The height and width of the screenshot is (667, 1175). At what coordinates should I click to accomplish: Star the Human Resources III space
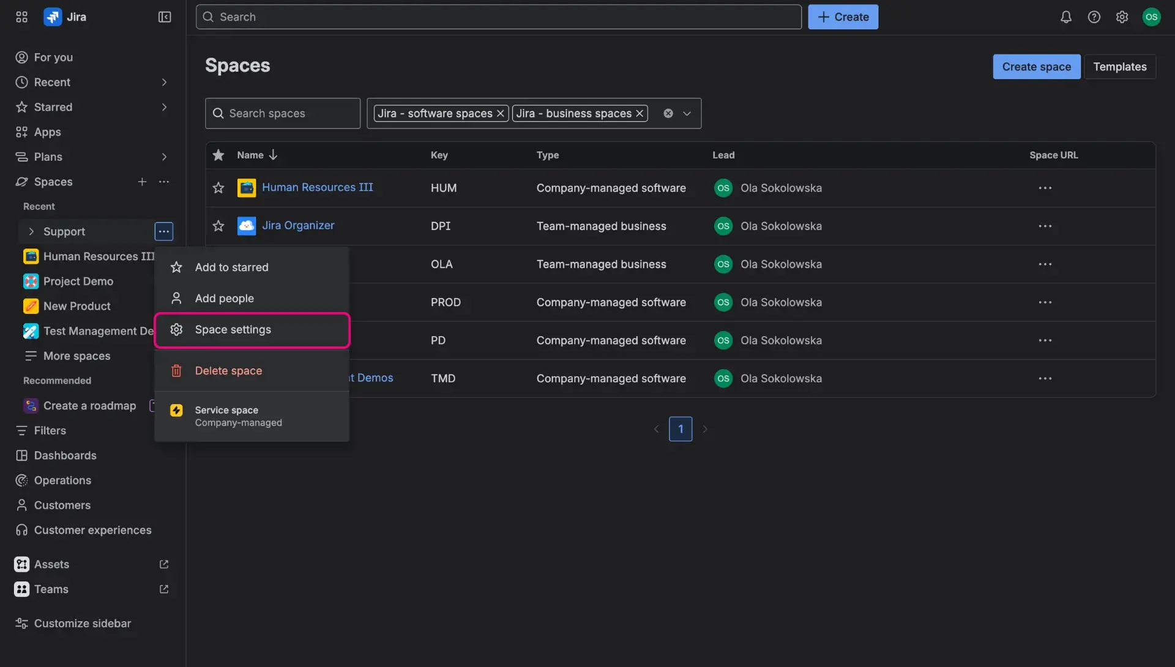218,188
